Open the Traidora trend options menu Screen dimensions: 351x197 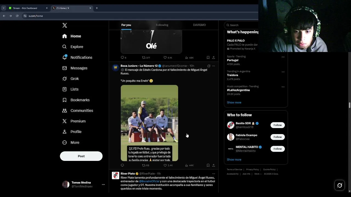[x=283, y=72]
